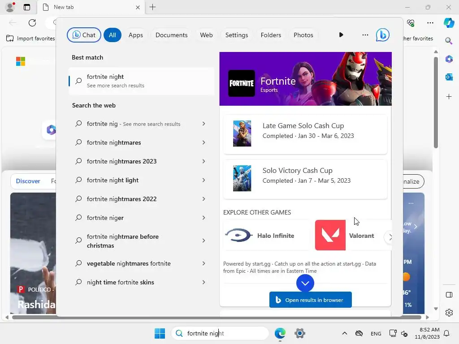Open the Windows Start menu
Viewport: 459px width, 344px height.
(x=160, y=333)
